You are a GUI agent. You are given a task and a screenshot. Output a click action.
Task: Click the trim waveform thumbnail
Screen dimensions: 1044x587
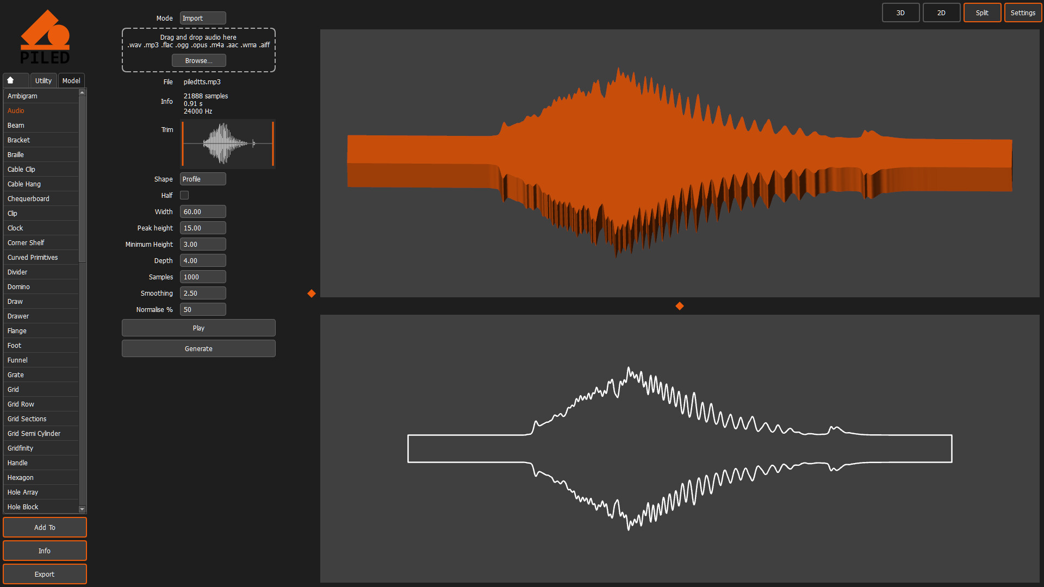tap(228, 144)
